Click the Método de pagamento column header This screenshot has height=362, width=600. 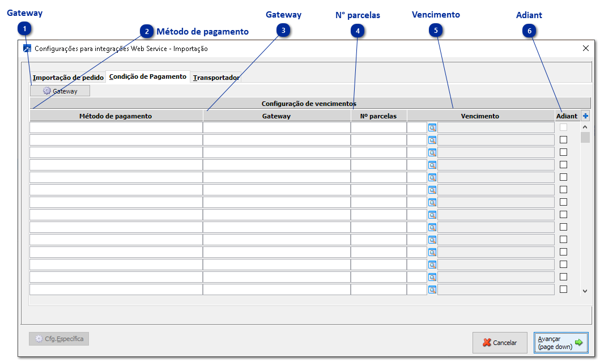click(116, 116)
